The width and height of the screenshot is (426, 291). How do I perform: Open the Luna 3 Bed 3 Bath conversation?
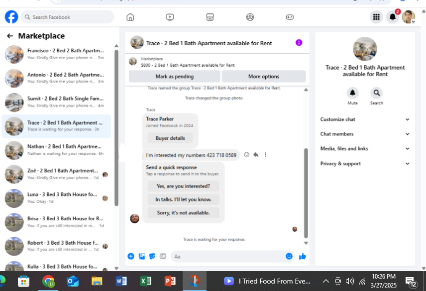(56, 198)
